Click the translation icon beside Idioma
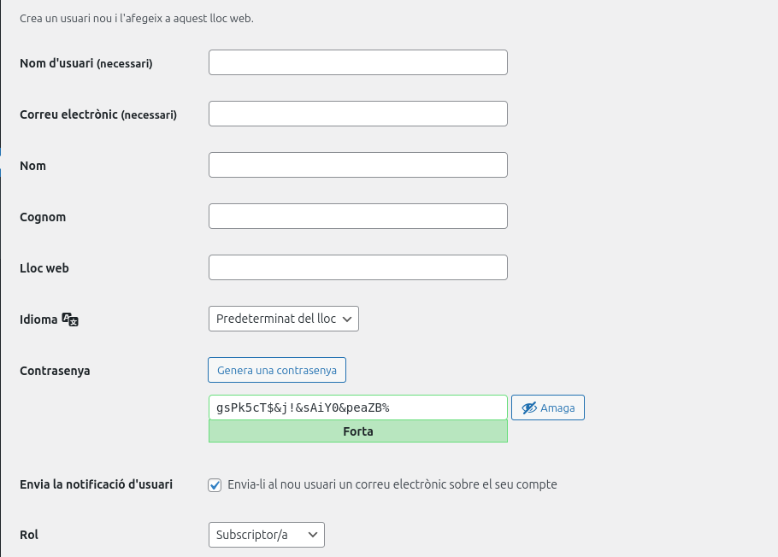 pos(71,320)
